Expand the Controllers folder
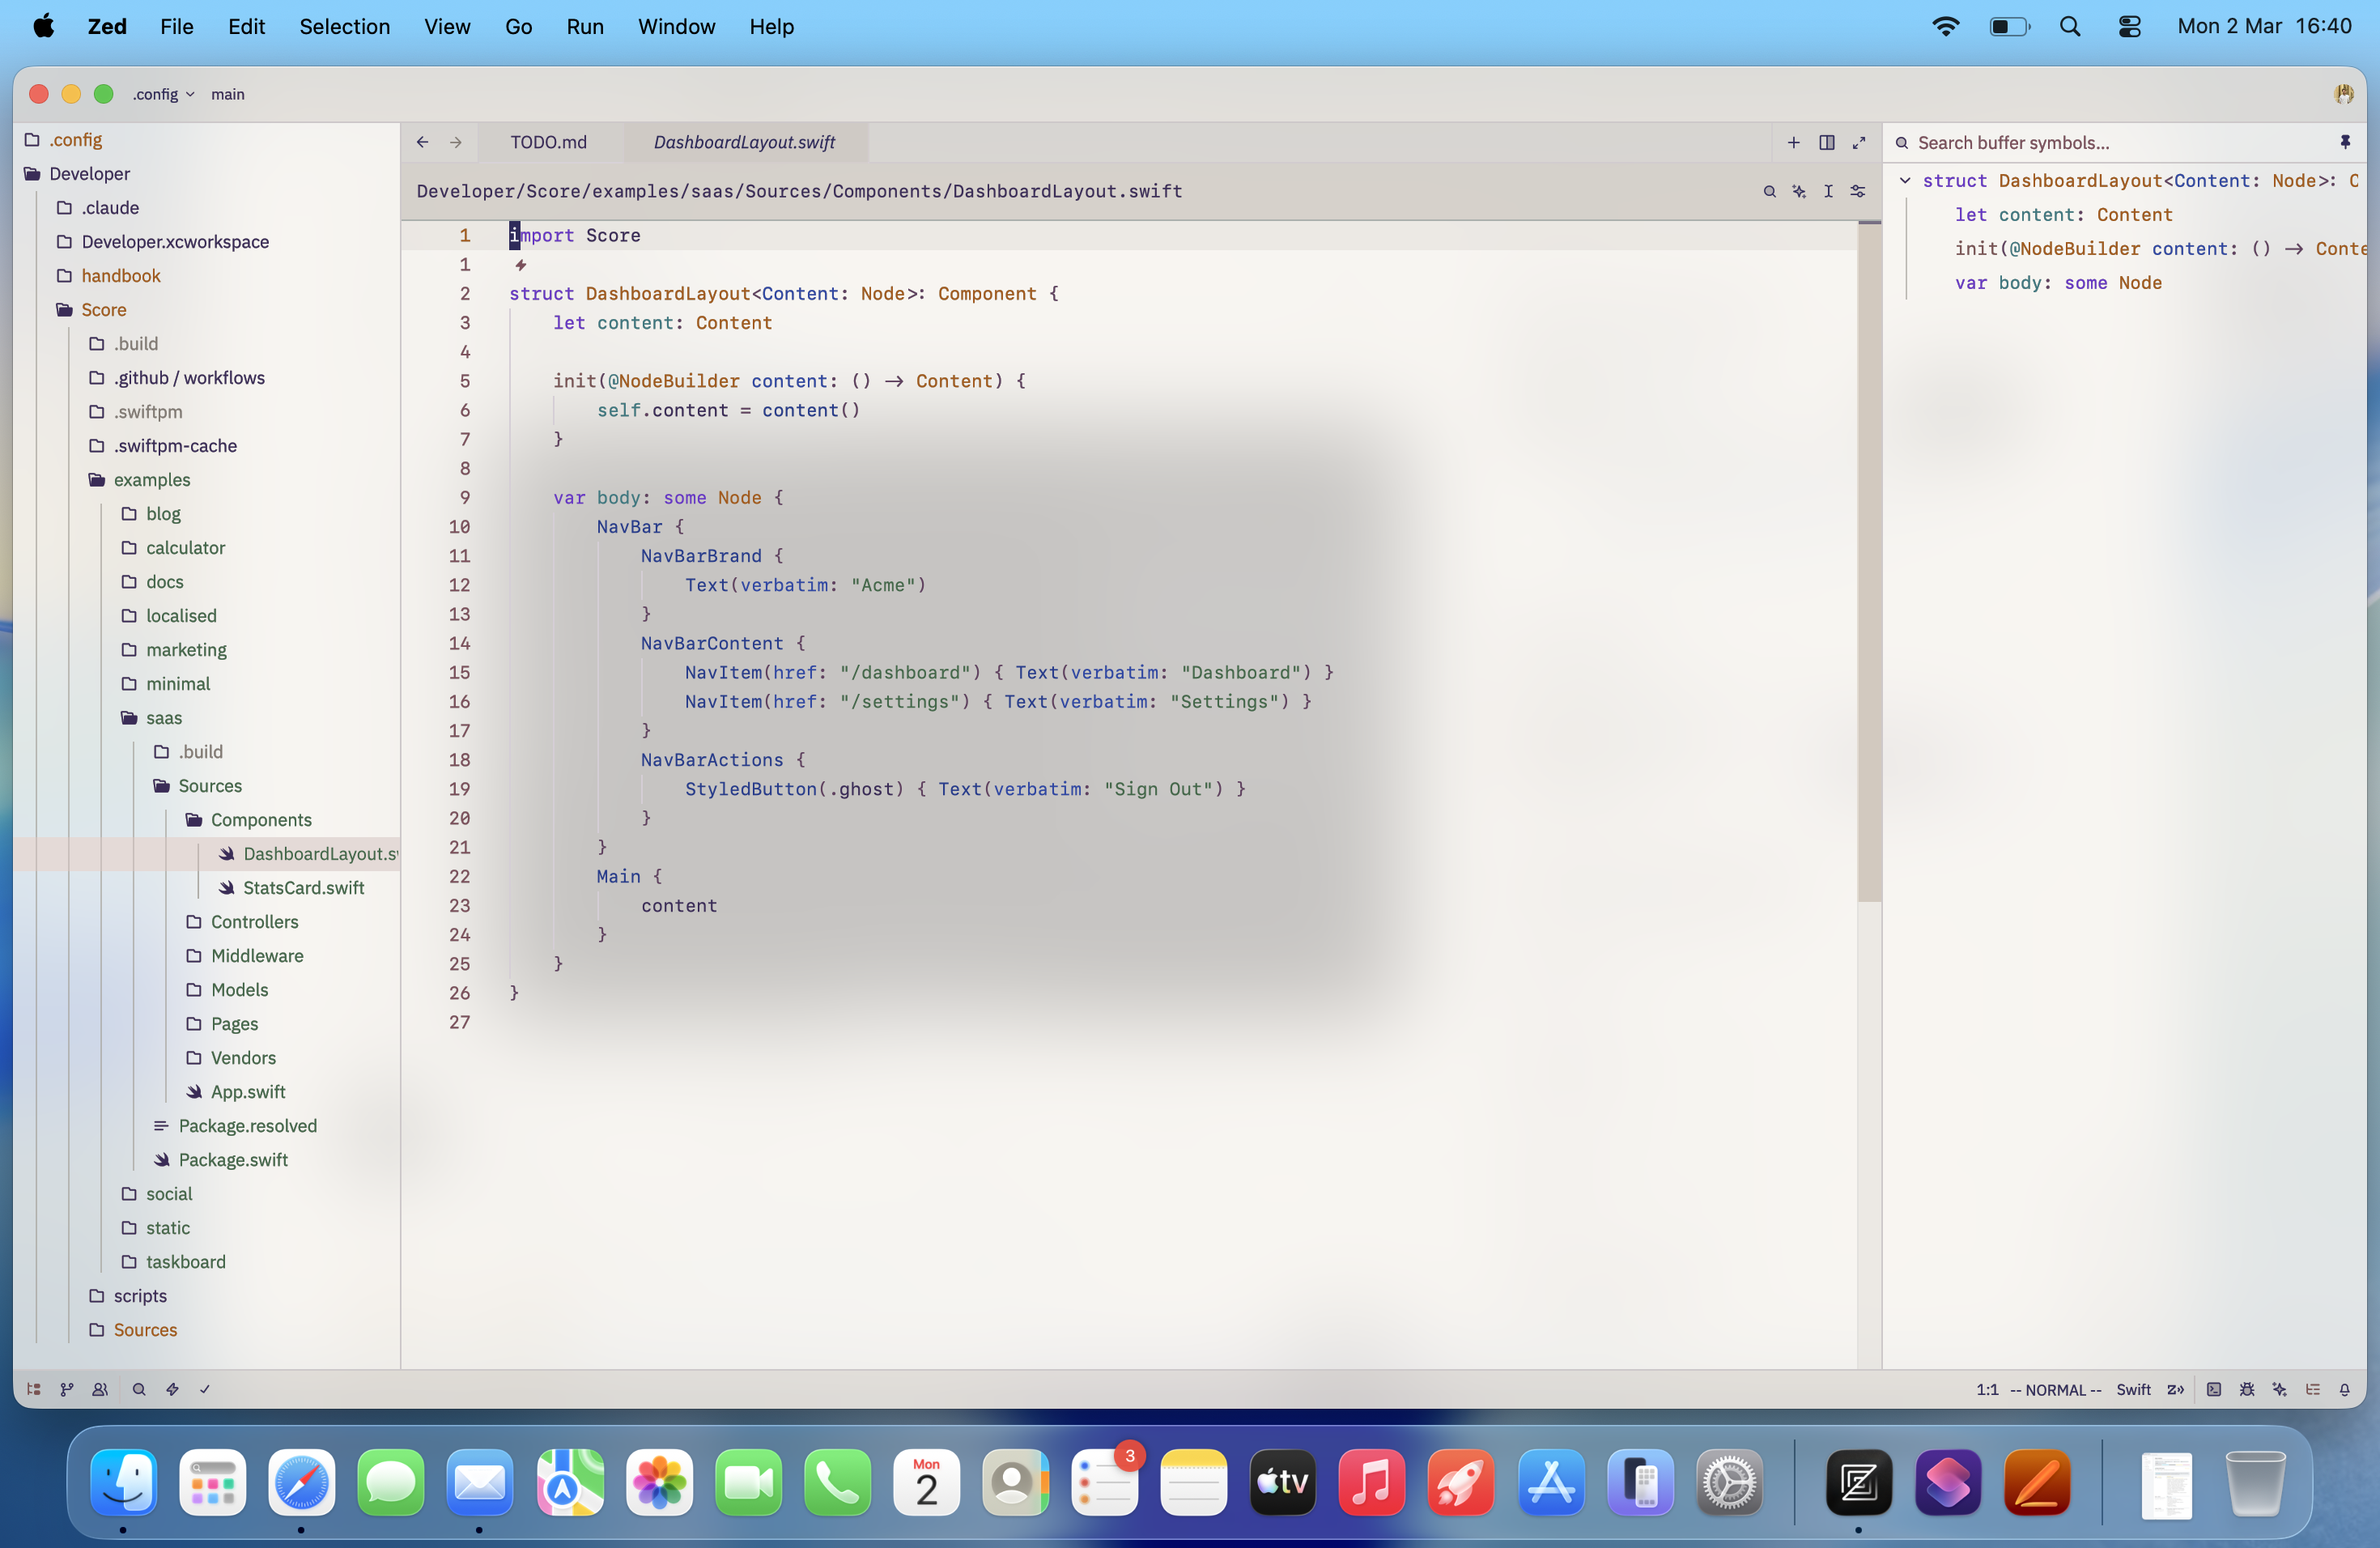Image resolution: width=2380 pixels, height=1548 pixels. (254, 921)
